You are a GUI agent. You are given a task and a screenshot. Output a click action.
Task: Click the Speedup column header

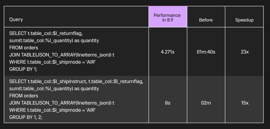[244, 20]
